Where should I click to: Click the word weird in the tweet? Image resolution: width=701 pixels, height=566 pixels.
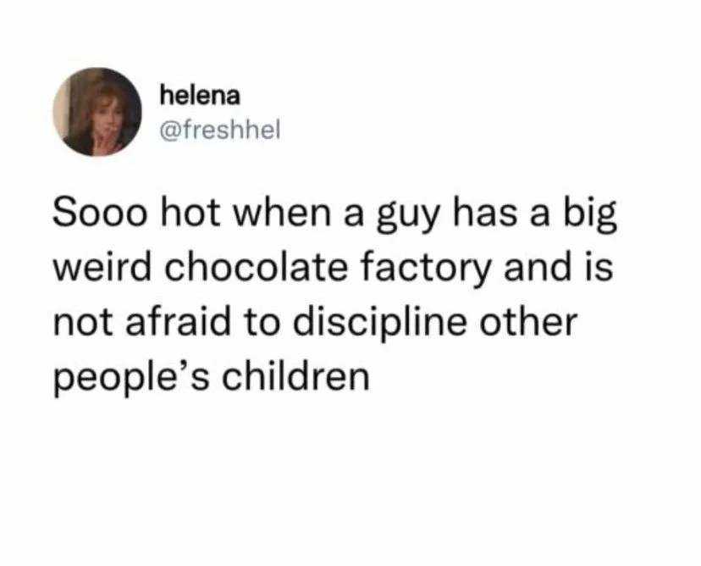pos(102,267)
